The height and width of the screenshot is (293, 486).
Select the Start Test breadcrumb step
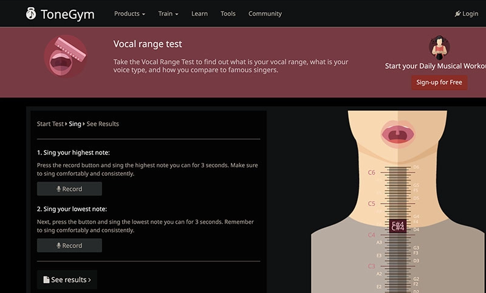coord(50,123)
